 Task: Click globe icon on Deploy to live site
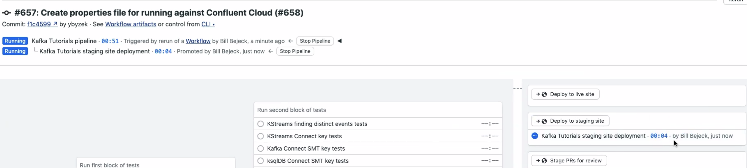tap(544, 94)
